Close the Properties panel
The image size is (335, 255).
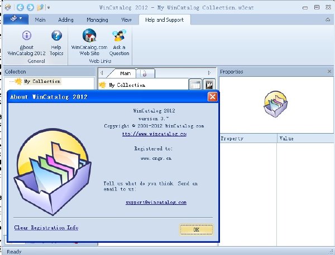[329, 72]
